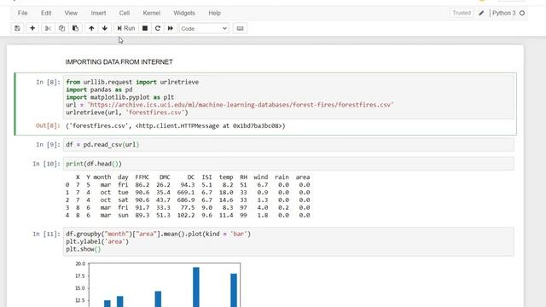The image size is (546, 307).
Task: Open the cell type Code dropdown
Action: (204, 28)
